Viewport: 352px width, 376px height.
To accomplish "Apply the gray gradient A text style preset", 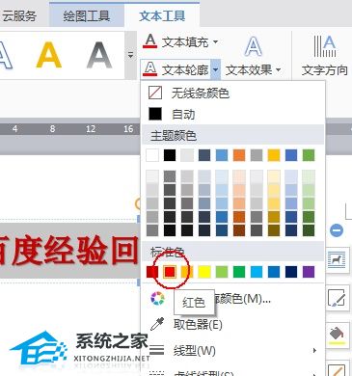I will click(x=99, y=55).
